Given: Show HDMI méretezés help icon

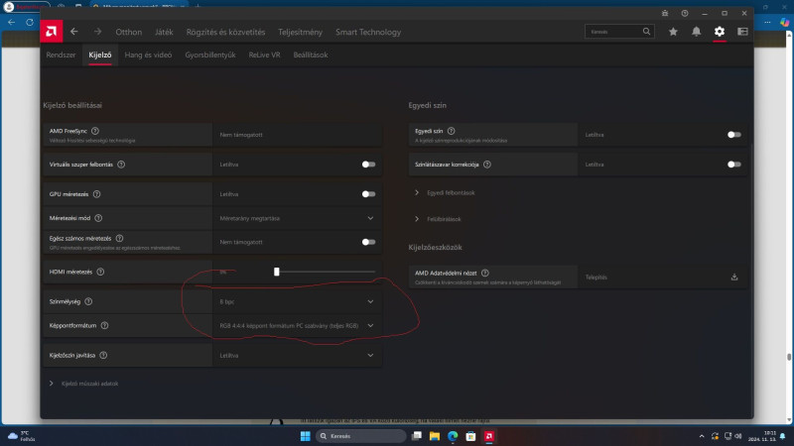Looking at the screenshot, I should click(x=100, y=272).
